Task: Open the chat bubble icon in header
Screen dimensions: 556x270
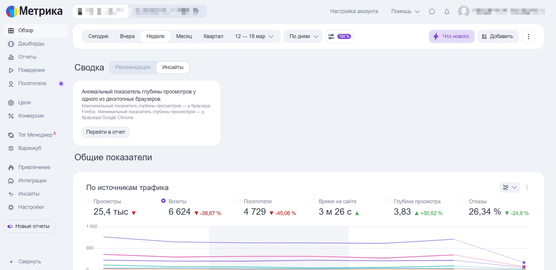Action: click(432, 11)
